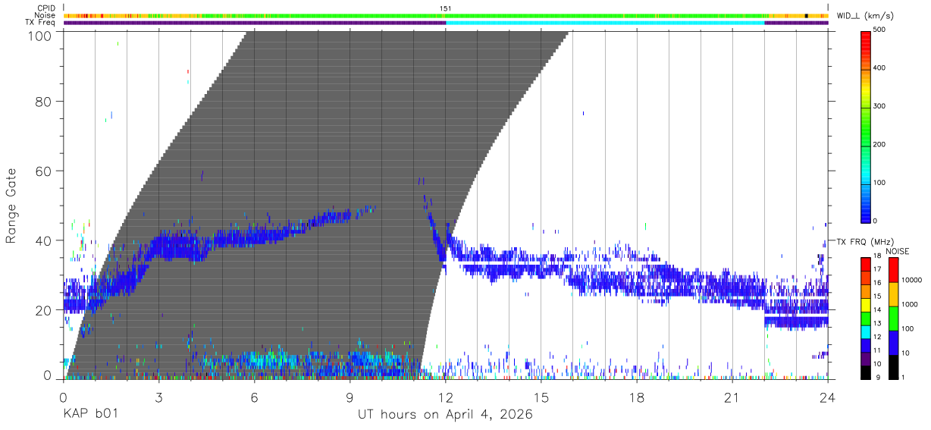Click the red swatch in the NOISE legend
Screen dimensions: 931x430
[894, 270]
